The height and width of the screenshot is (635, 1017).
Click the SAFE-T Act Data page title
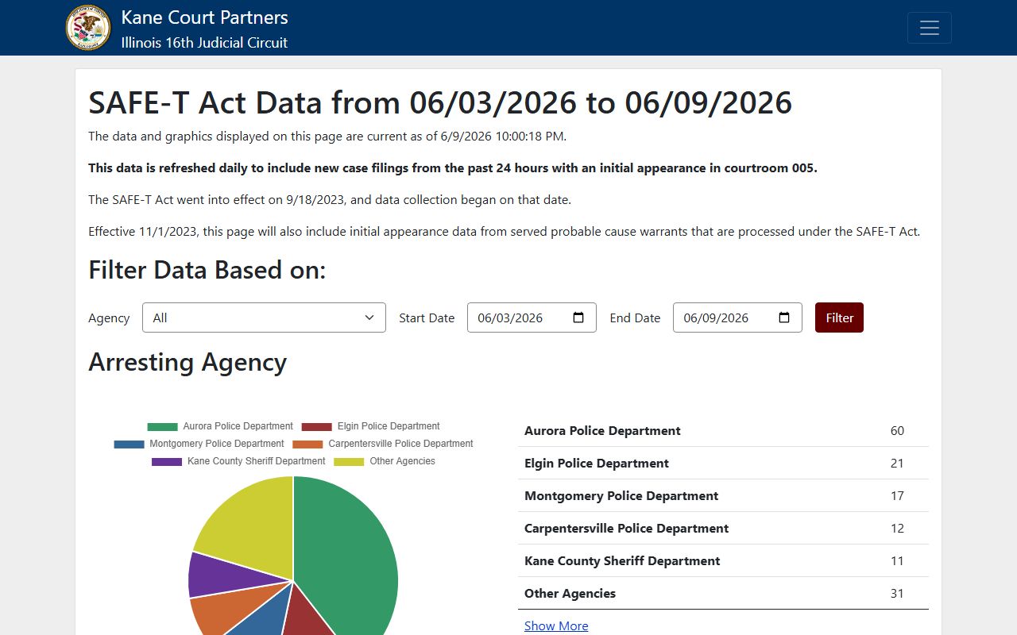click(x=440, y=102)
